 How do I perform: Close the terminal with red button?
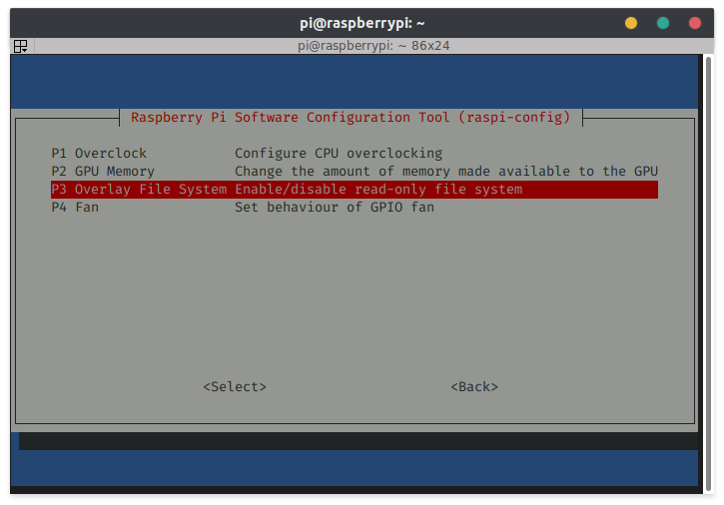[x=695, y=23]
